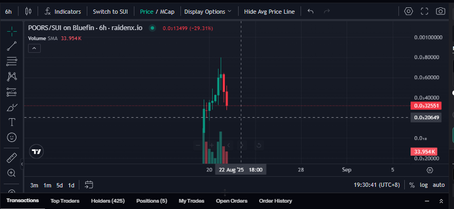The width and height of the screenshot is (454, 209).
Task: Open time axis settings gear
Action: coord(430,170)
